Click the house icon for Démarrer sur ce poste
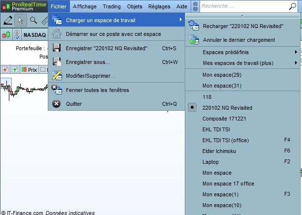The image size is (302, 215). point(57,34)
